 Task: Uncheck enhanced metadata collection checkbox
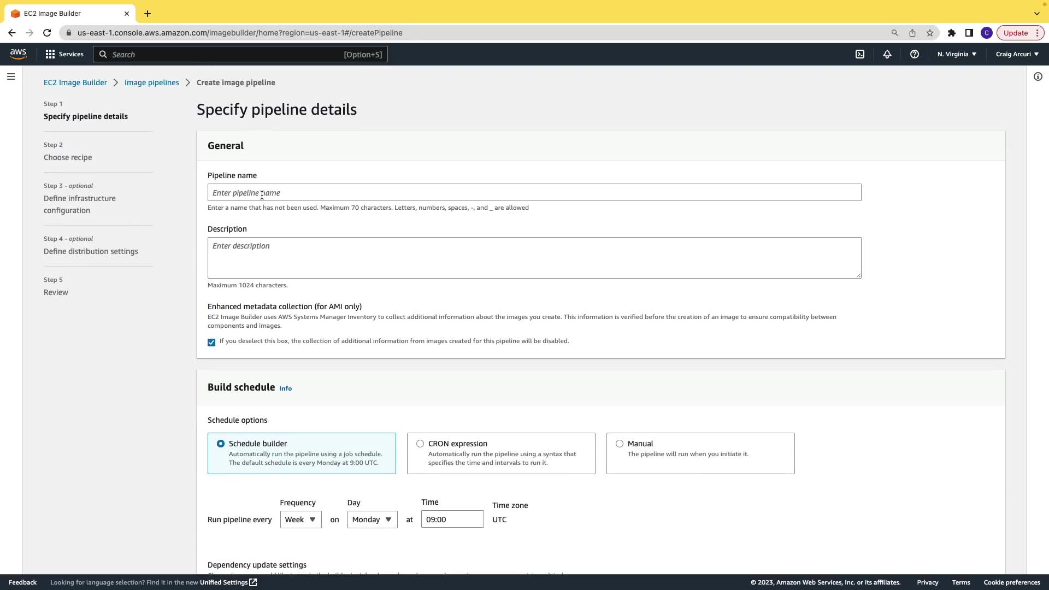211,343
